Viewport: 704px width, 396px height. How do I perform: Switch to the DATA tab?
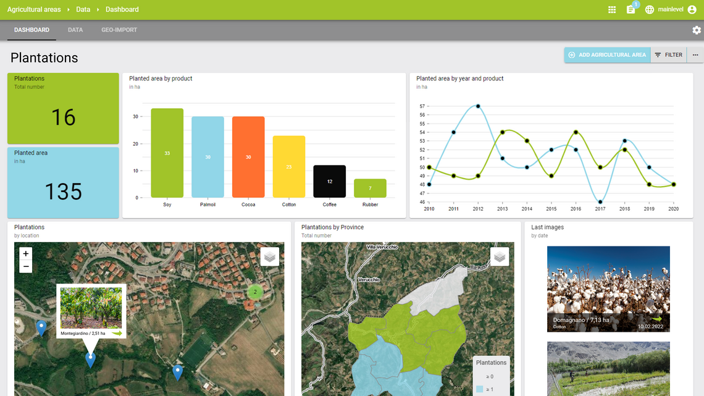coord(75,30)
